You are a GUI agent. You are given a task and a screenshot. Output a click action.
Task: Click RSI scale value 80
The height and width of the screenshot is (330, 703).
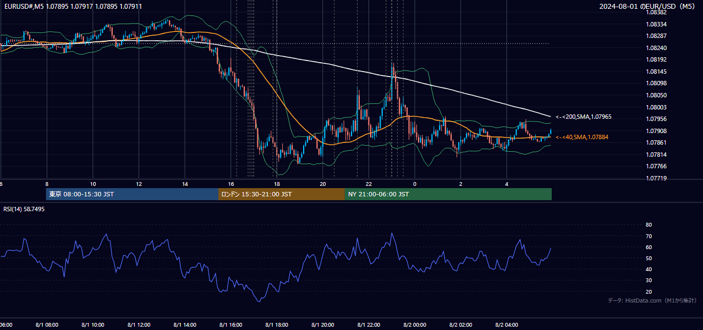649,225
